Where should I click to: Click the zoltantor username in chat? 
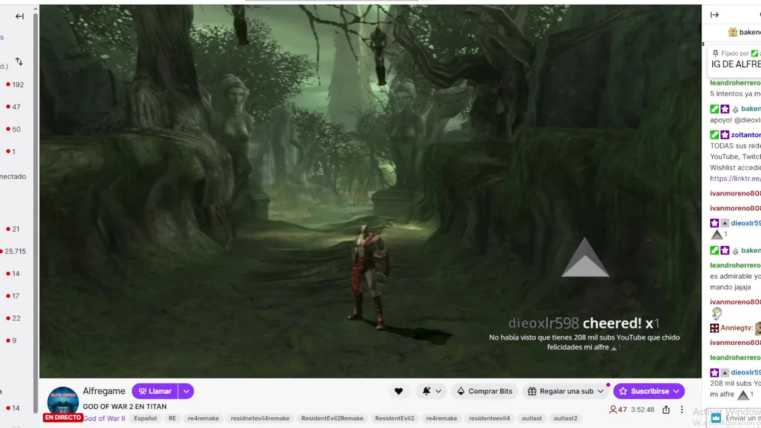point(746,135)
